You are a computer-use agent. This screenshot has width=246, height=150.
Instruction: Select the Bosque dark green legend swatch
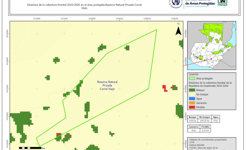pyautogui.click(x=194, y=90)
